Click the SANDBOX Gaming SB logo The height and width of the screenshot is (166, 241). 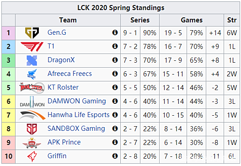point(32,129)
